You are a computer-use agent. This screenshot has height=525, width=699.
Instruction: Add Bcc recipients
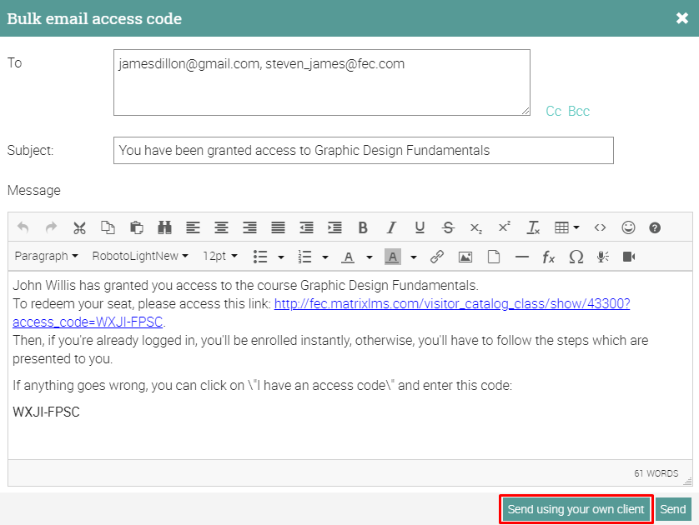coord(579,111)
